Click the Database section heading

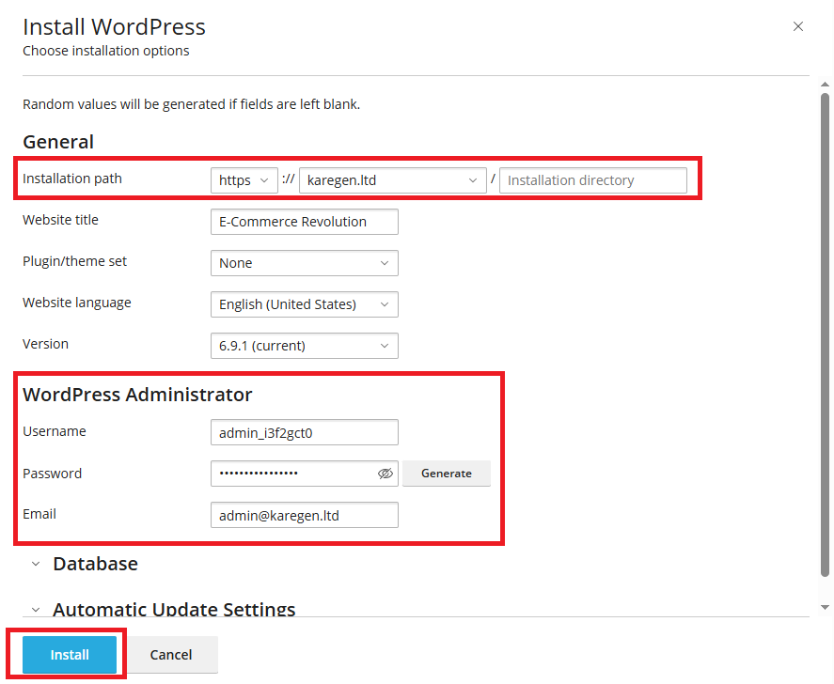pos(95,564)
